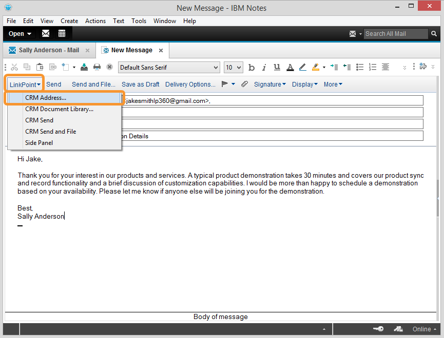Image resolution: width=444 pixels, height=338 pixels.
Task: Select CRM Send and File menu item
Action: pyautogui.click(x=65, y=132)
